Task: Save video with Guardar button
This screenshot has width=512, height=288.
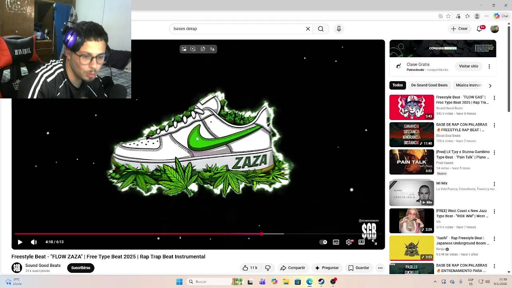Action: pyautogui.click(x=359, y=268)
